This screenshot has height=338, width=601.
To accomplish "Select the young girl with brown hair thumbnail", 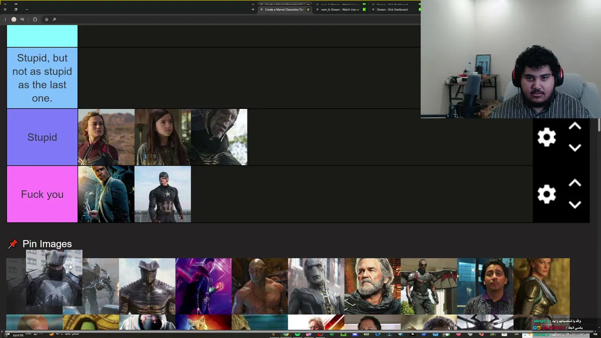I will click(x=163, y=137).
